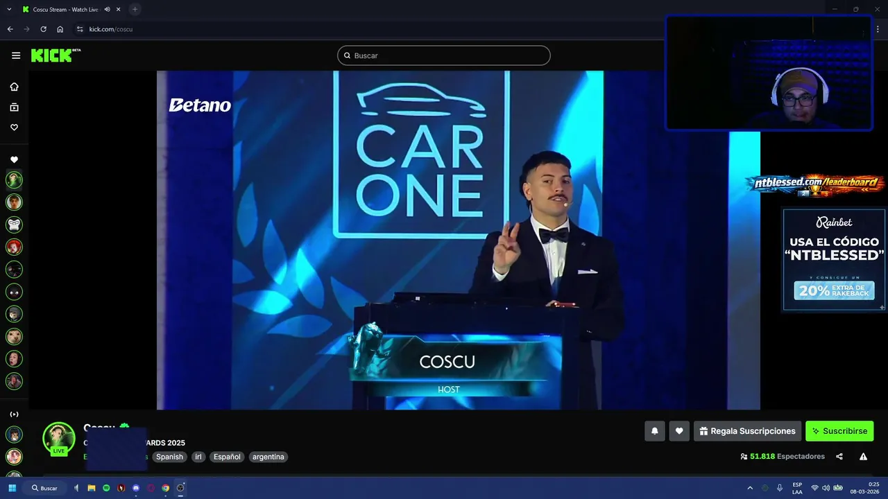Click the 51.818 Espectadores viewer count
The width and height of the screenshot is (888, 499).
783,457
